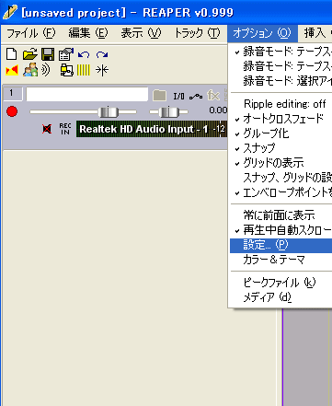332x406 pixels.
Task: Click the REC IN mode selector
Action: tap(65, 129)
